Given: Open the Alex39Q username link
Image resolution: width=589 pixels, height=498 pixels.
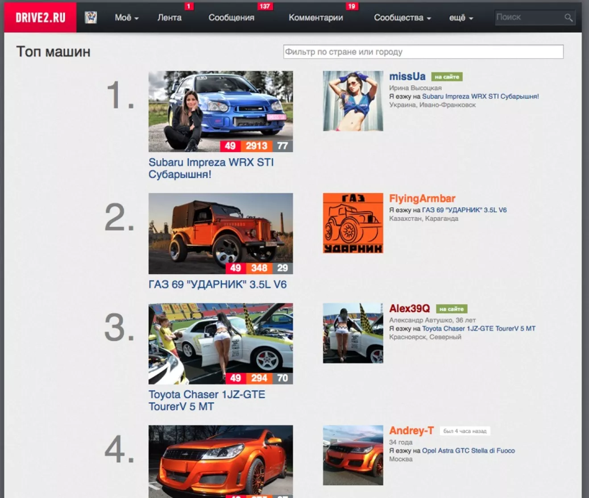Looking at the screenshot, I should pos(409,309).
